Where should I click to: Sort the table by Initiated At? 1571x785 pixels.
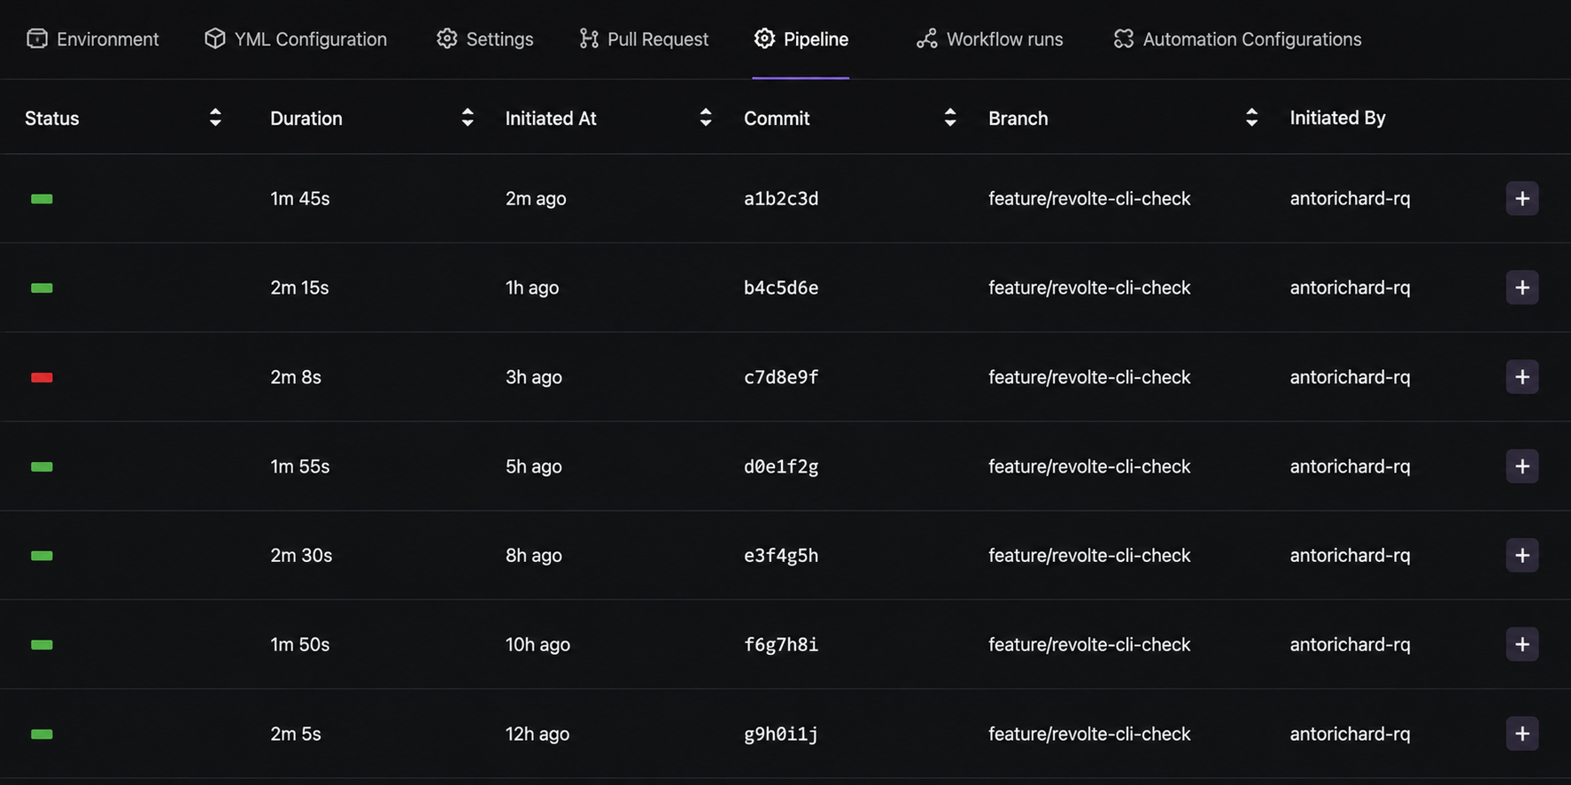pos(706,118)
